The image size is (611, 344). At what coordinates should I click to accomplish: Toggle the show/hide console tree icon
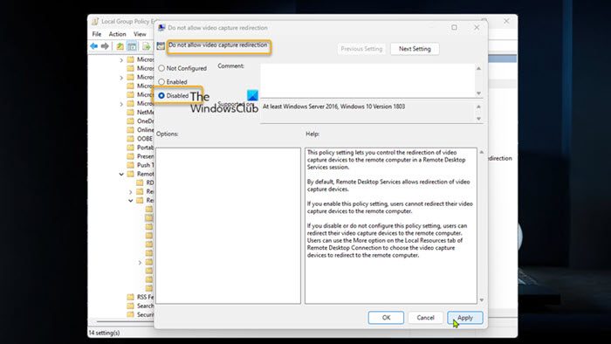point(132,47)
